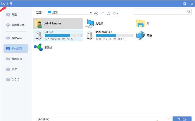Click '12.8 GB 可用, 共 28.0 GB' text

coord(111,39)
